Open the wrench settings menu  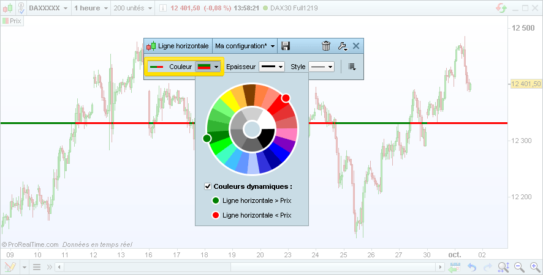coord(343,46)
